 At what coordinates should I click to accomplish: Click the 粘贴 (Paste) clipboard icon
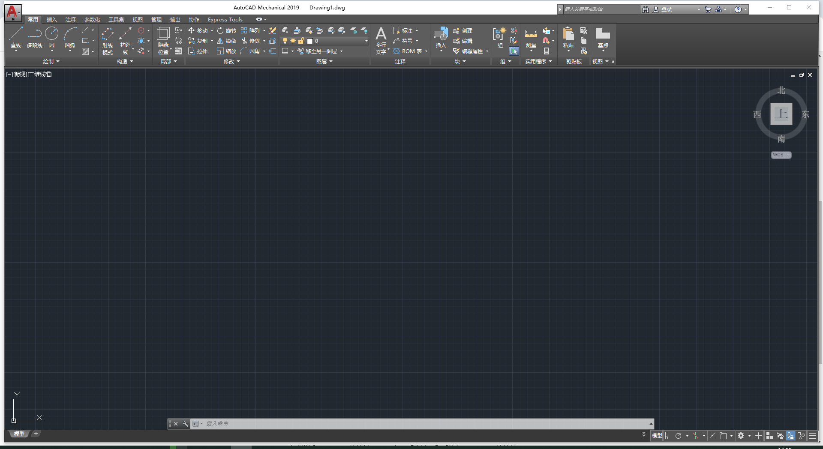coord(568,33)
